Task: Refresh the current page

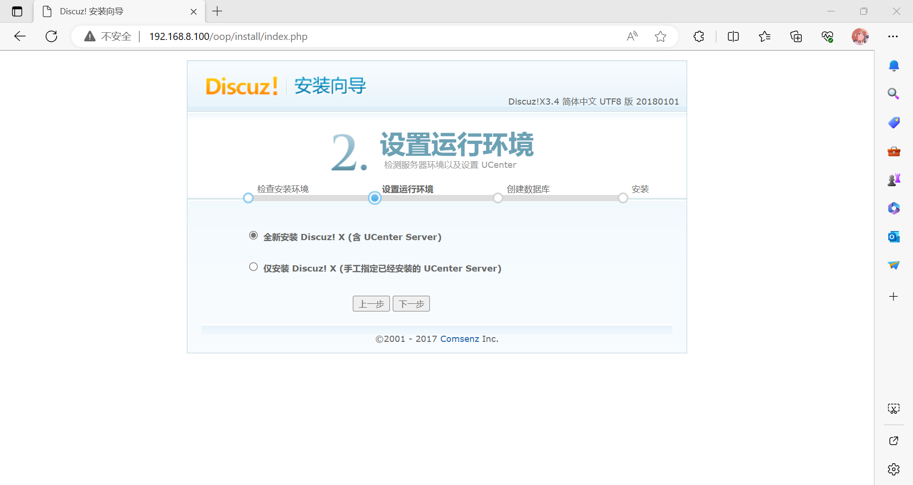Action: tap(51, 37)
